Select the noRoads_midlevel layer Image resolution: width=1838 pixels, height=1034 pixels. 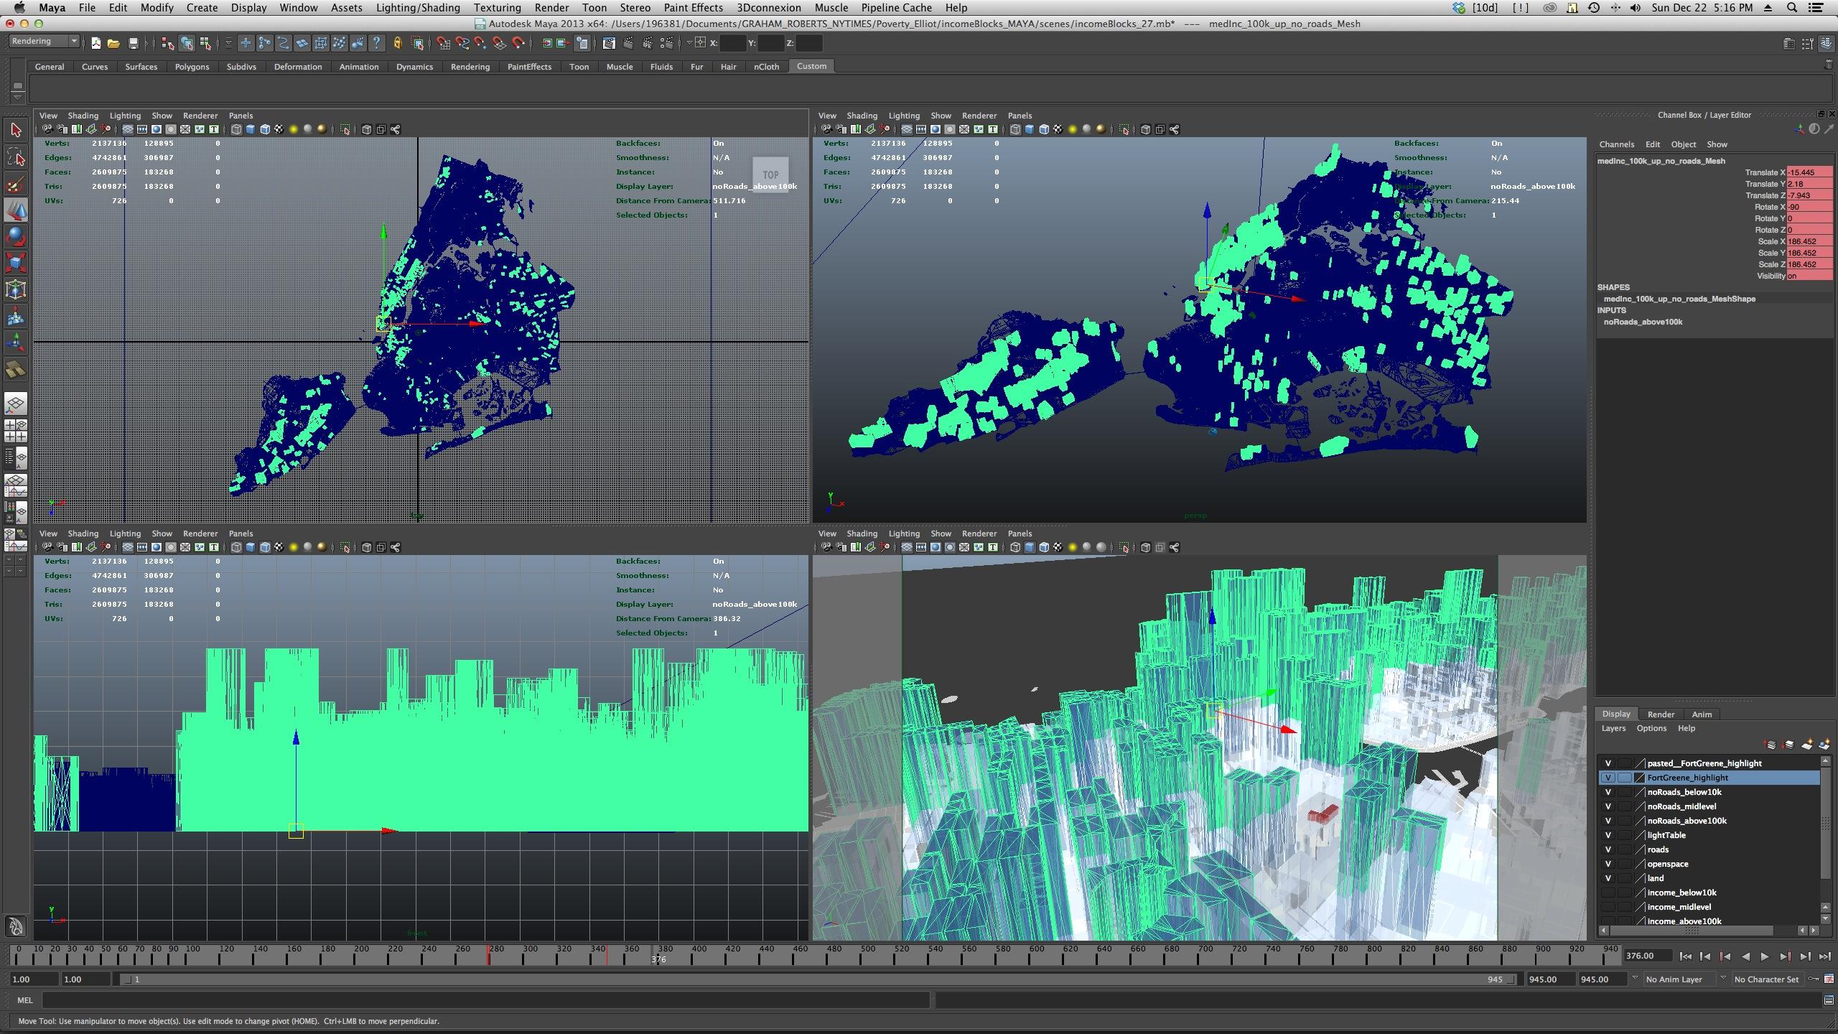(1681, 806)
